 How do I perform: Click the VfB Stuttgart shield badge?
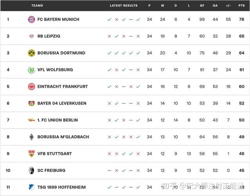pos(31,154)
